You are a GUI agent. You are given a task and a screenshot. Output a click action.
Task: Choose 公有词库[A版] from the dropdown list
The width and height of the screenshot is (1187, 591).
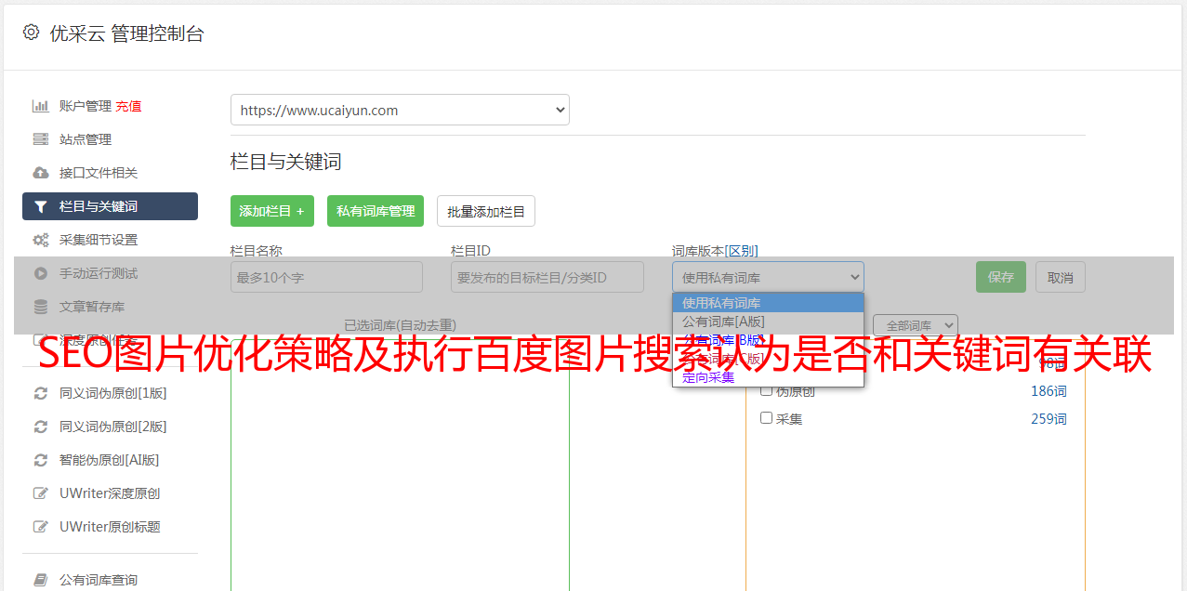pos(768,322)
